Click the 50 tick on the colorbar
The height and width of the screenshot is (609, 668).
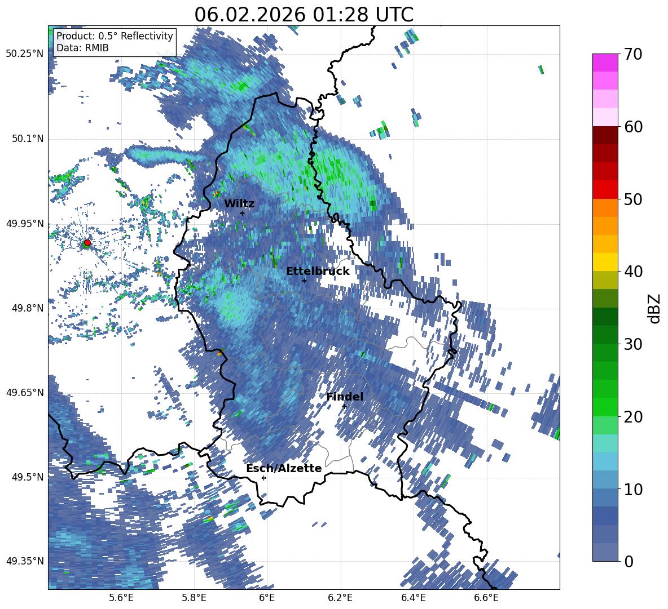(x=634, y=199)
